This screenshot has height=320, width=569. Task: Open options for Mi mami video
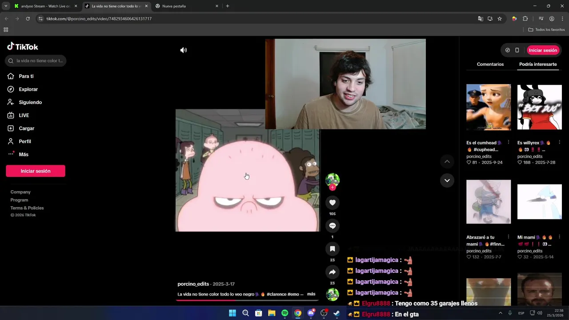[559, 237]
